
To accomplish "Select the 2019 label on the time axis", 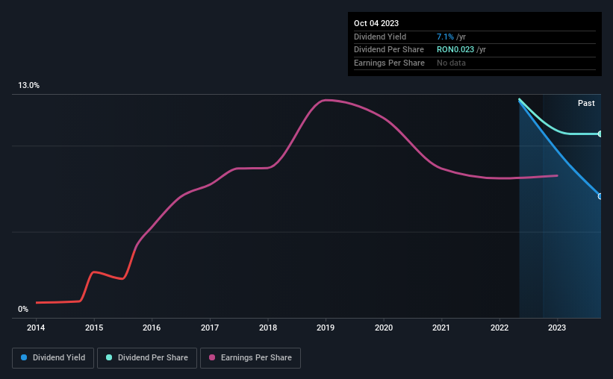I will coord(326,328).
